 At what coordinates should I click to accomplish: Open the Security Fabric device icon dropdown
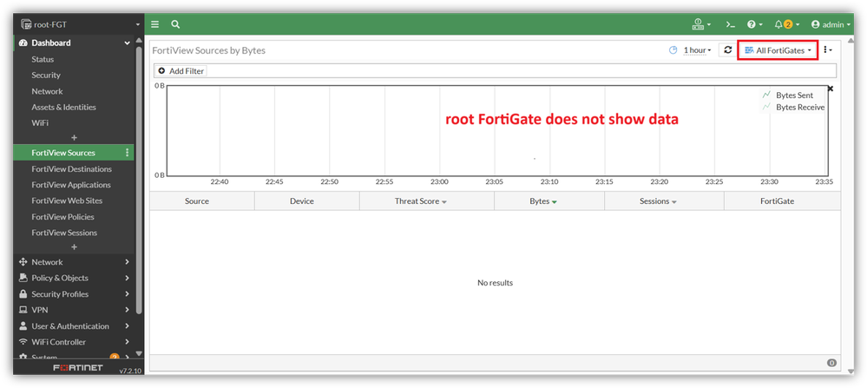701,24
